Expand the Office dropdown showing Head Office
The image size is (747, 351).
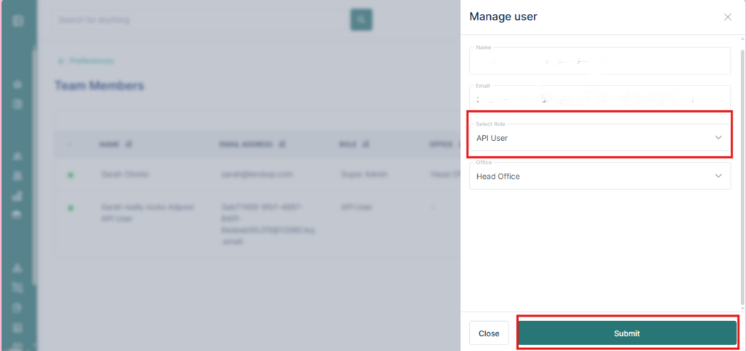pos(598,176)
